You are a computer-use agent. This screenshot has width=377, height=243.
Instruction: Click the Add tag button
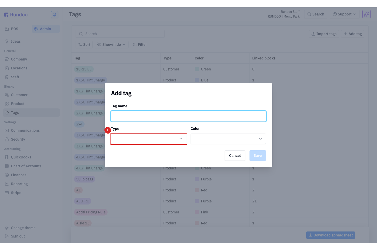pyautogui.click(x=353, y=34)
